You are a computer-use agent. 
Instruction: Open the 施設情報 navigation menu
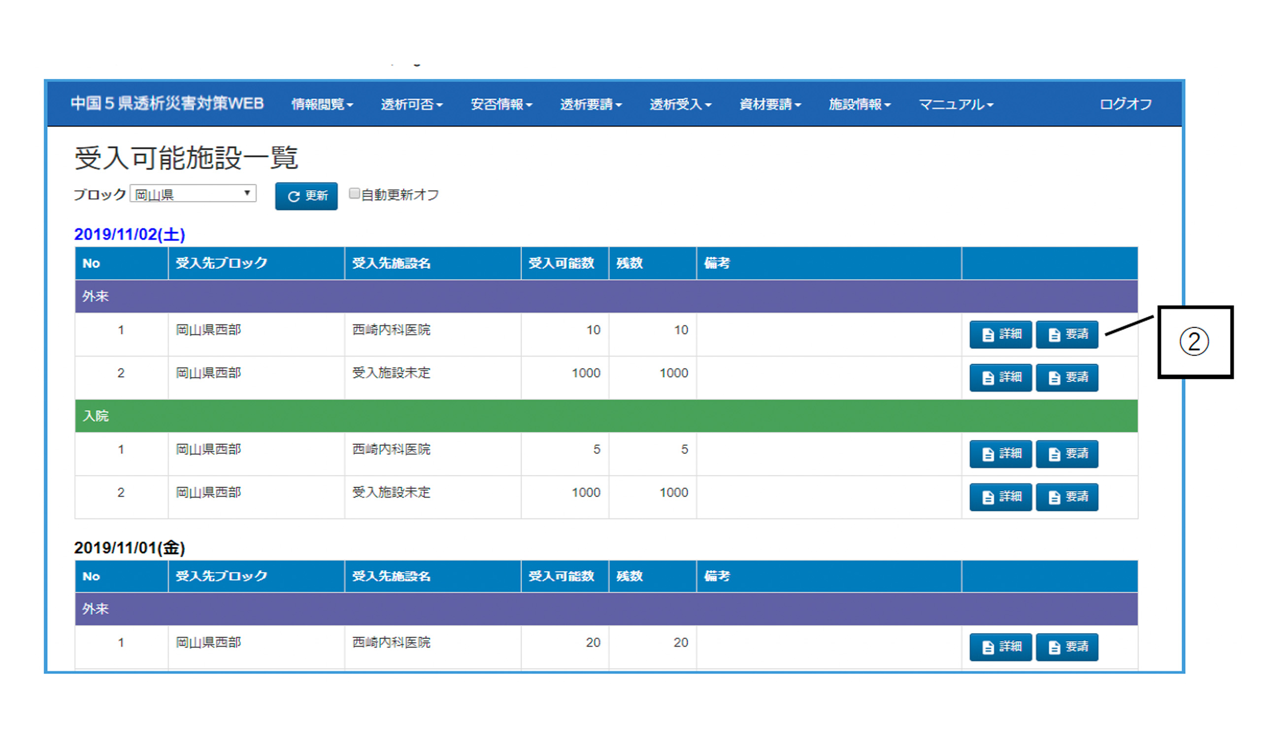click(x=859, y=104)
